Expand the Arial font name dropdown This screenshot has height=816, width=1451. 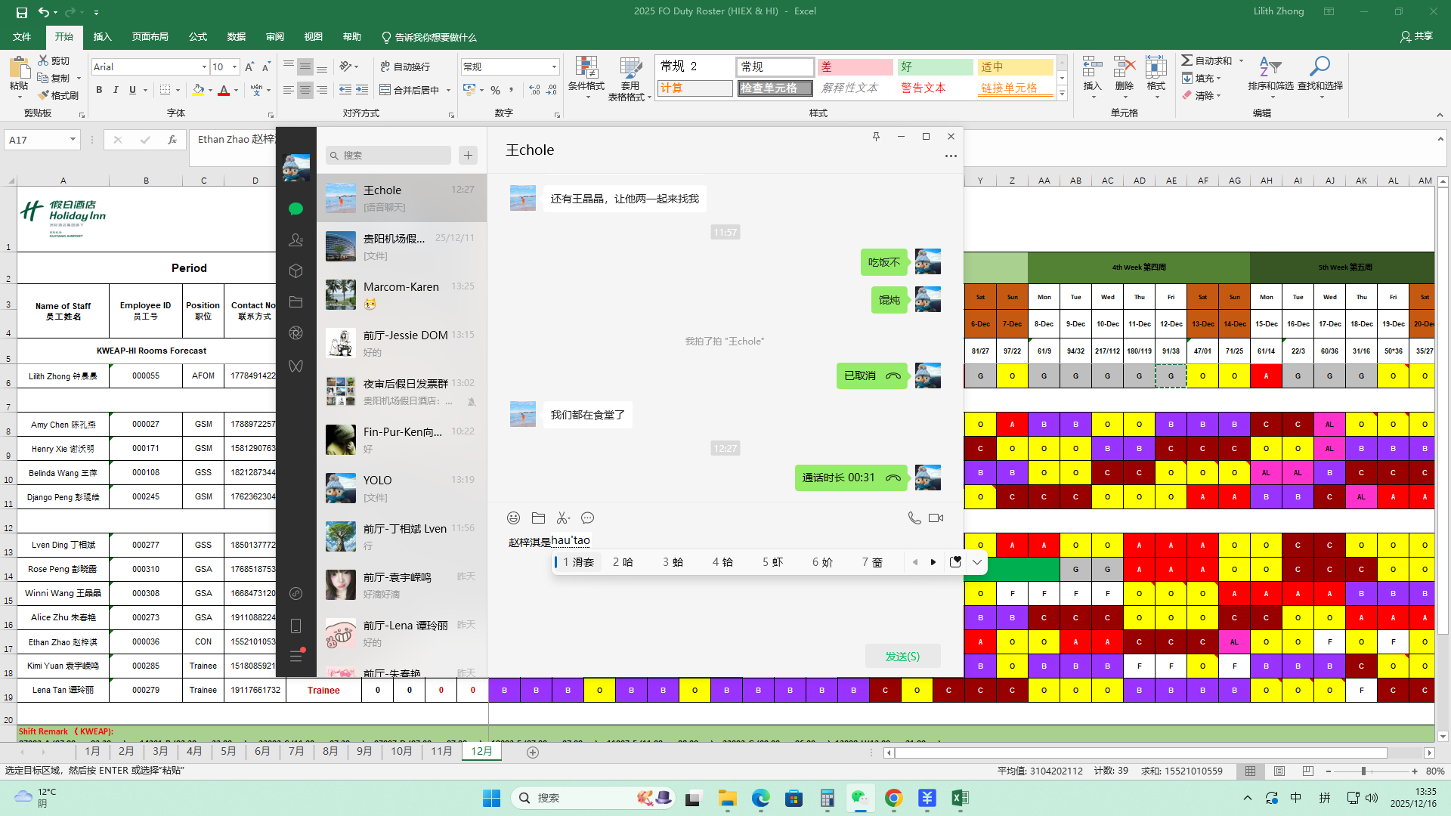click(204, 67)
